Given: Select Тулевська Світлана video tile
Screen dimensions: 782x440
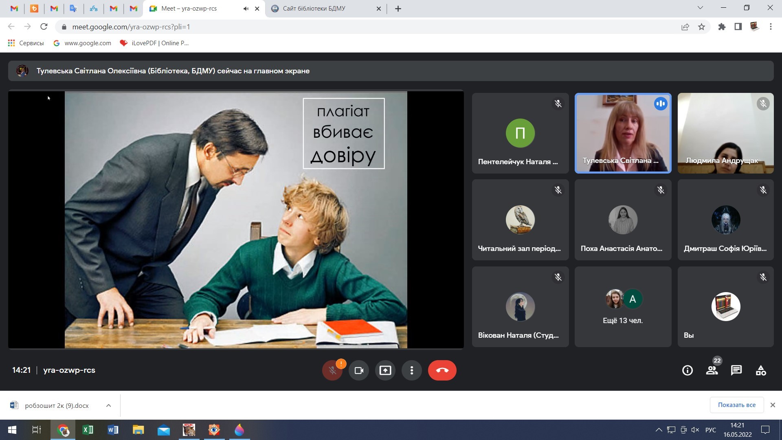Looking at the screenshot, I should (x=623, y=133).
